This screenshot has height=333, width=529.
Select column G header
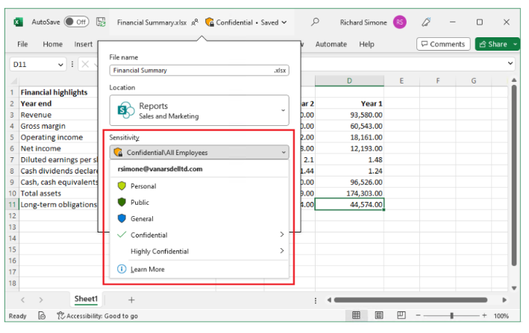click(474, 80)
